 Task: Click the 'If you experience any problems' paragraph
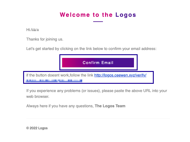pos(97,91)
